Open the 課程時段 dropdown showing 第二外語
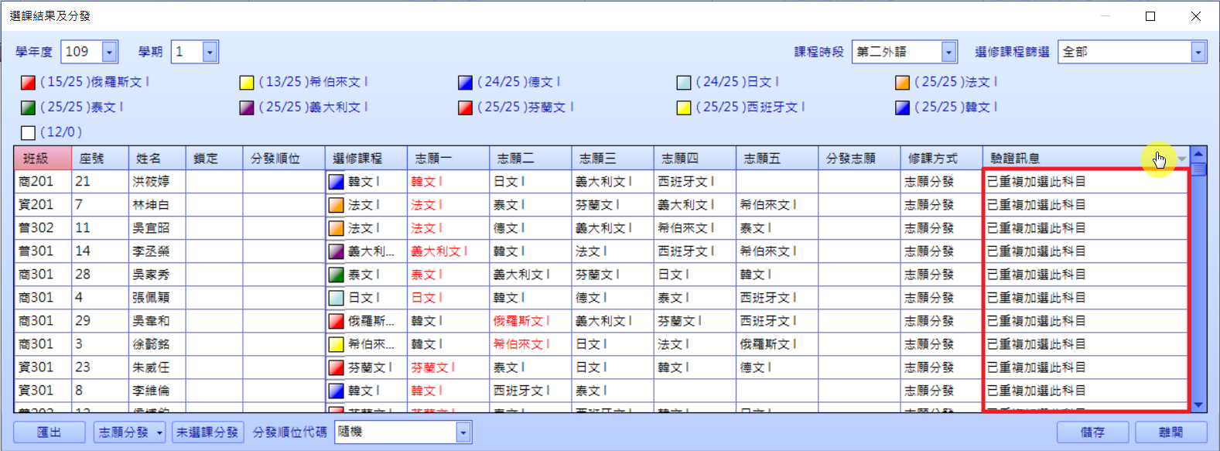The image size is (1220, 451). (948, 52)
